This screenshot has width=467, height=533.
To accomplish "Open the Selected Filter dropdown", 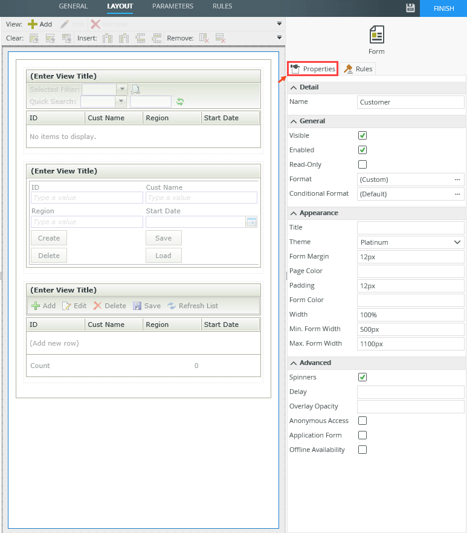I will pyautogui.click(x=122, y=89).
